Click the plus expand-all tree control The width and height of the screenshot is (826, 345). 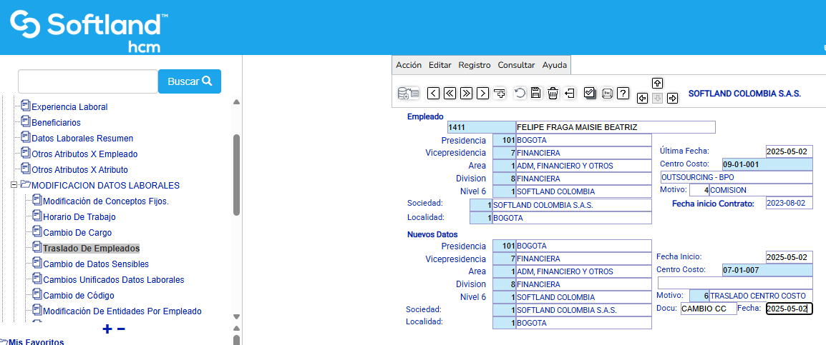[x=107, y=329]
